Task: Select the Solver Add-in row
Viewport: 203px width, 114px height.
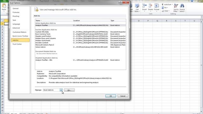Action: [80, 47]
